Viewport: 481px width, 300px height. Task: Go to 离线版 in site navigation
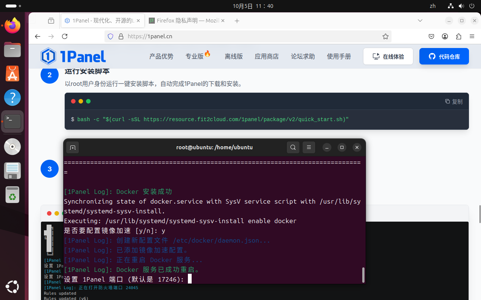[x=234, y=56]
